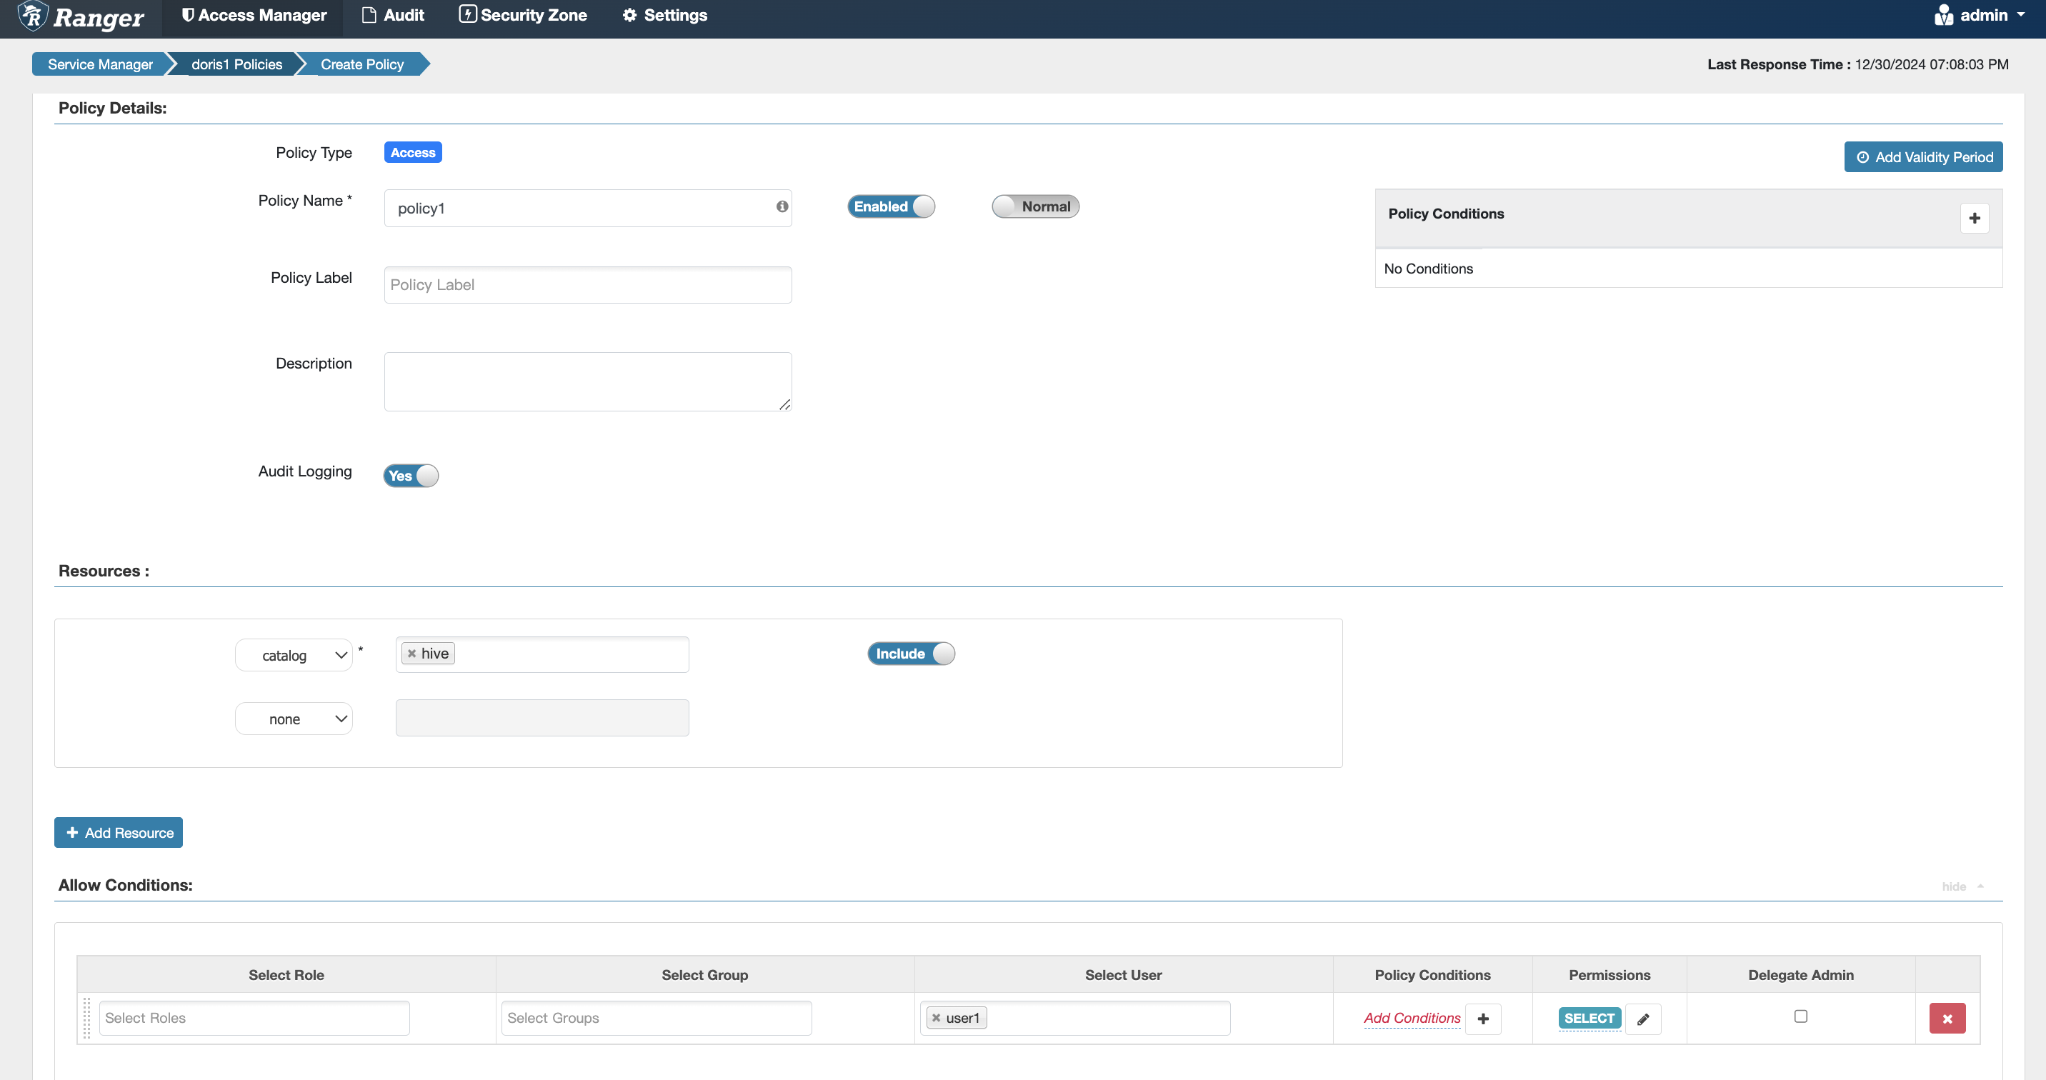The width and height of the screenshot is (2046, 1080).
Task: Click the Ranger logo icon
Action: click(33, 16)
